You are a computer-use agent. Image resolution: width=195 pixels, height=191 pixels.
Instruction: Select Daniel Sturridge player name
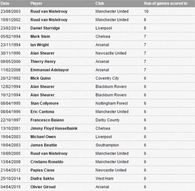(45, 28)
